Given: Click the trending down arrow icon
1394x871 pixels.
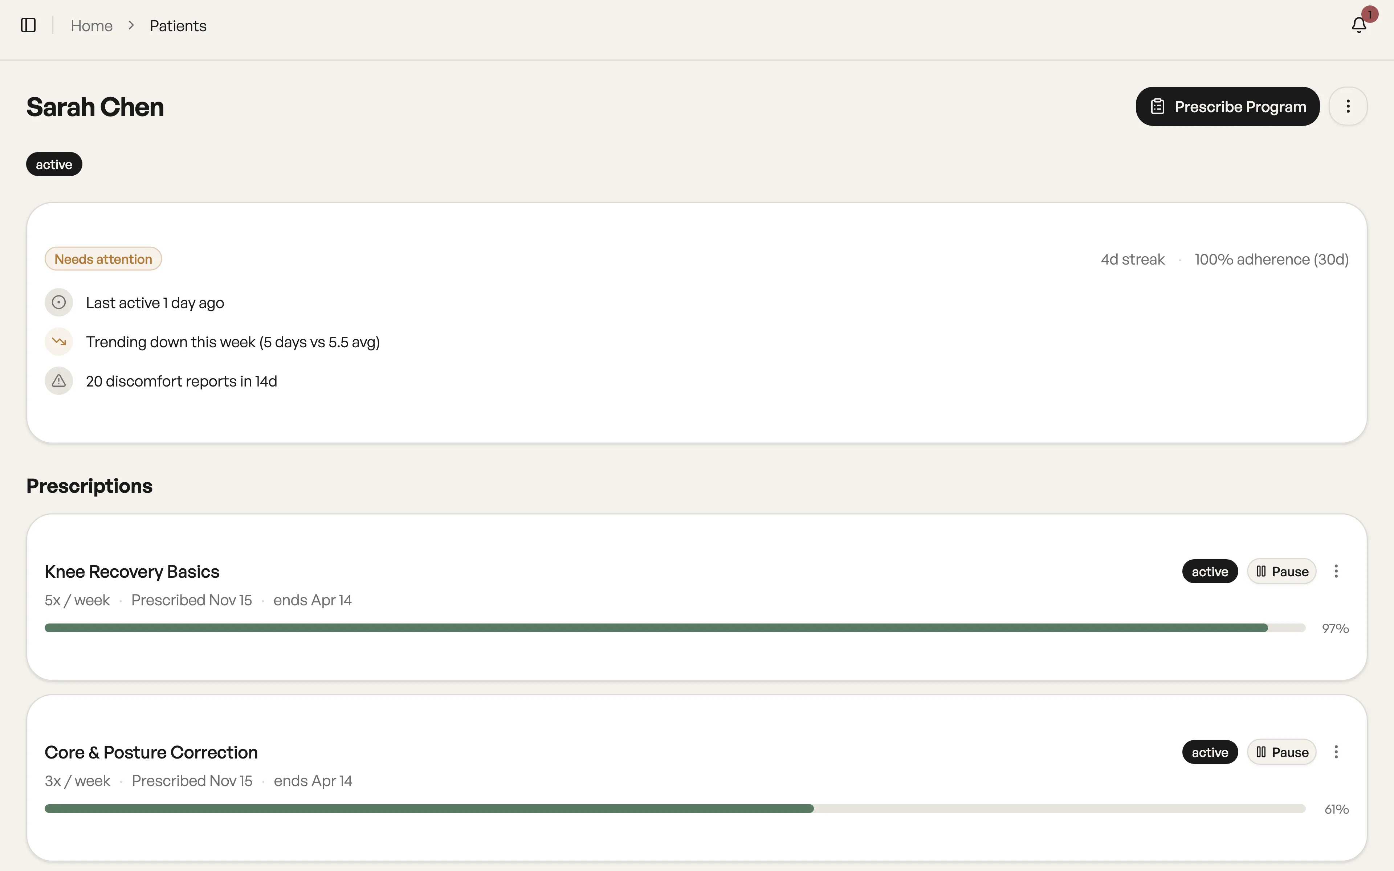Looking at the screenshot, I should pos(59,342).
